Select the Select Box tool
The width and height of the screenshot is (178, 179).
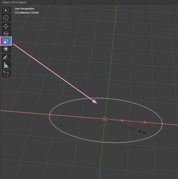6,10
